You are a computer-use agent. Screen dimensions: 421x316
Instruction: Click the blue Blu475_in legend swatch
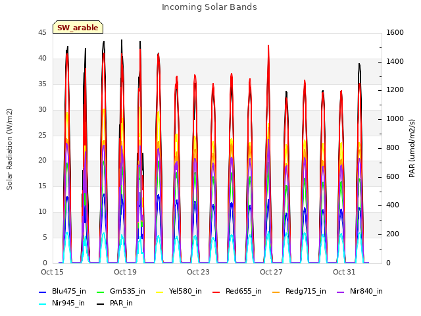pyautogui.click(x=43, y=292)
